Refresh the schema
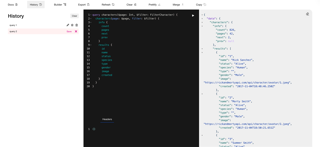 pos(108,5)
